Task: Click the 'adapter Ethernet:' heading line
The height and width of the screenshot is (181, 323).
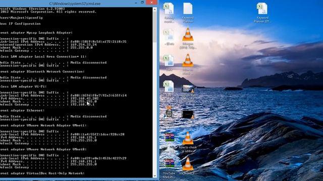Action: coord(22,111)
